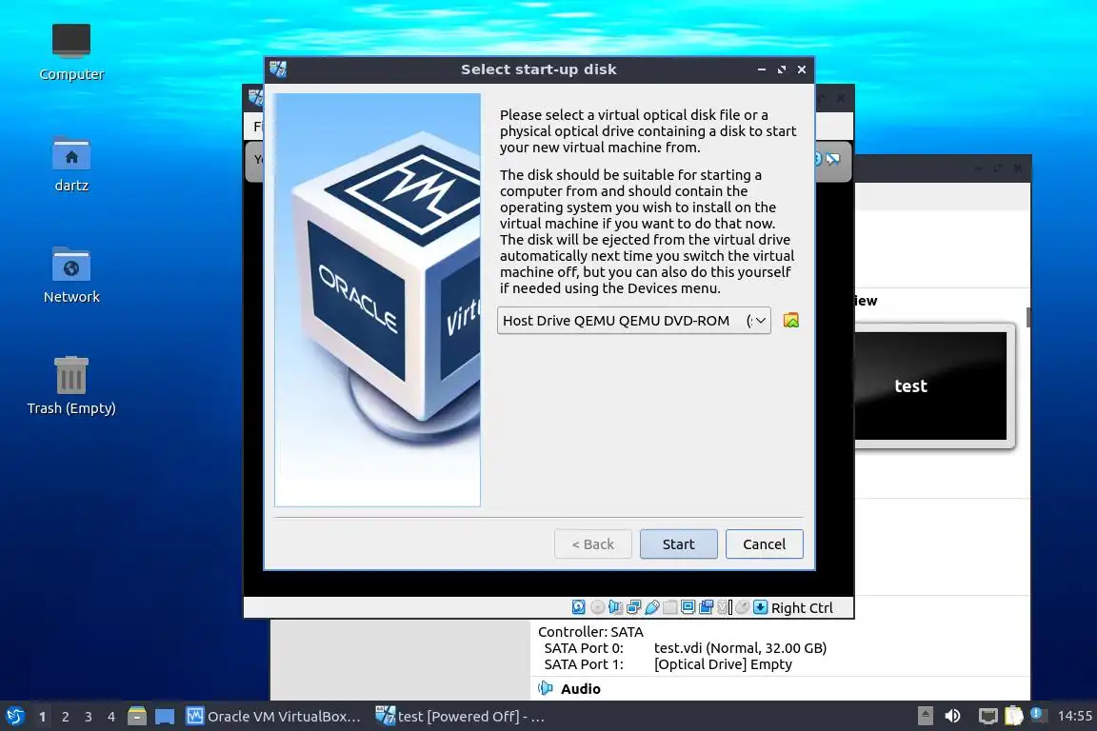Click optical disk indicator in VM status bar
1097x731 pixels.
point(597,607)
